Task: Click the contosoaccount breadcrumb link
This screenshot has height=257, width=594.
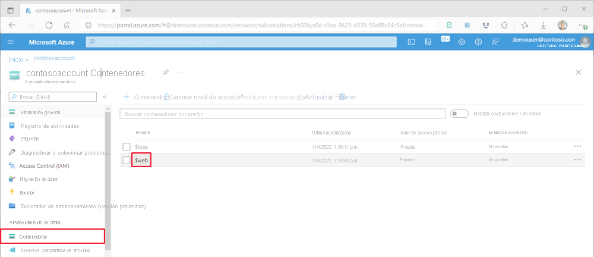Action: [x=54, y=58]
